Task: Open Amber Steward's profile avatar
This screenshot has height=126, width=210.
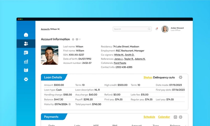Action: click(x=165, y=29)
